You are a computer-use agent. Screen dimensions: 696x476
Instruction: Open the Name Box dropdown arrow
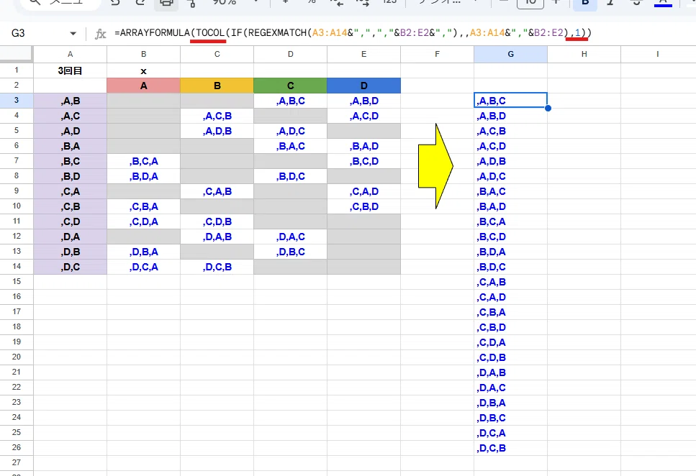pyautogui.click(x=73, y=33)
